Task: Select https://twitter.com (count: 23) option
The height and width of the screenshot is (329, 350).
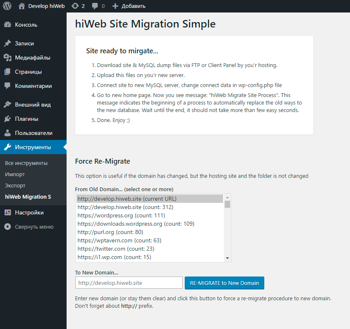Action: pos(116,249)
